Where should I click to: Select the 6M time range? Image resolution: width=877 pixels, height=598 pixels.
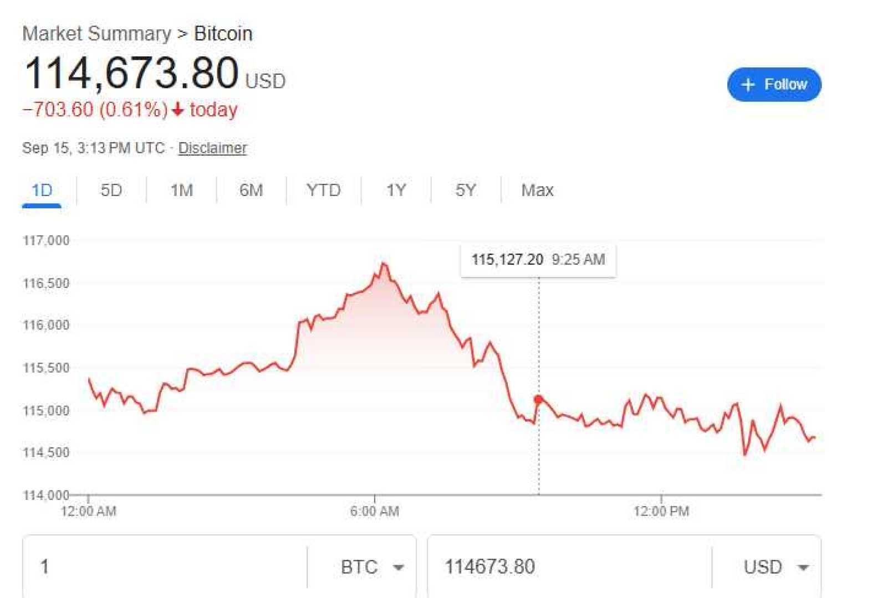(251, 190)
